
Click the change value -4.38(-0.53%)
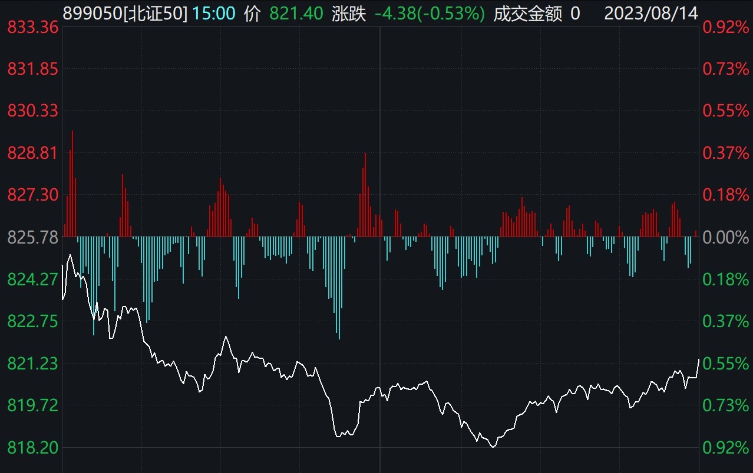430,14
